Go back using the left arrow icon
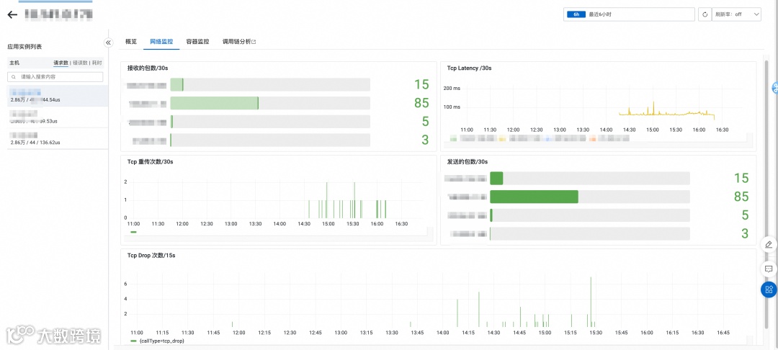 click(x=12, y=14)
